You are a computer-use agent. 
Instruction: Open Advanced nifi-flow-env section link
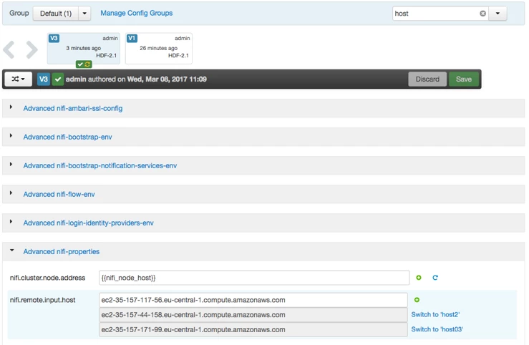59,194
